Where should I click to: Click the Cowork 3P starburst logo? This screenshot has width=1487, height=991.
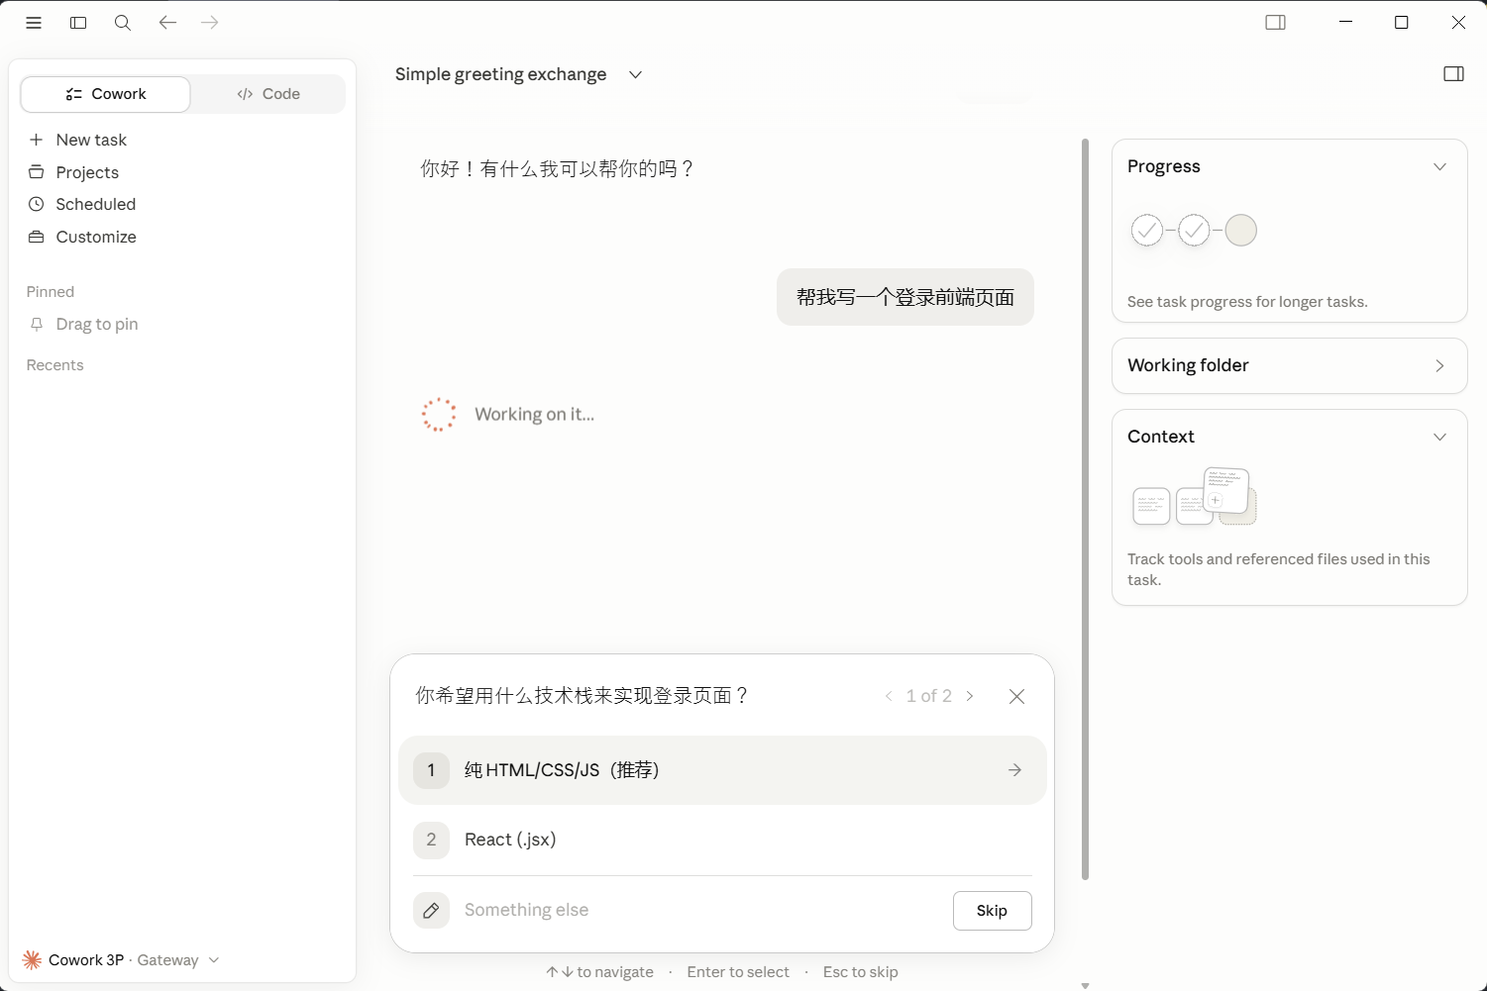pos(32,959)
